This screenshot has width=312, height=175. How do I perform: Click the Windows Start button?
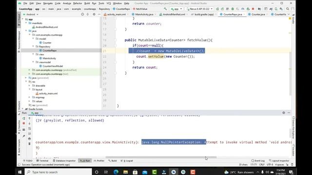click(x=19, y=172)
